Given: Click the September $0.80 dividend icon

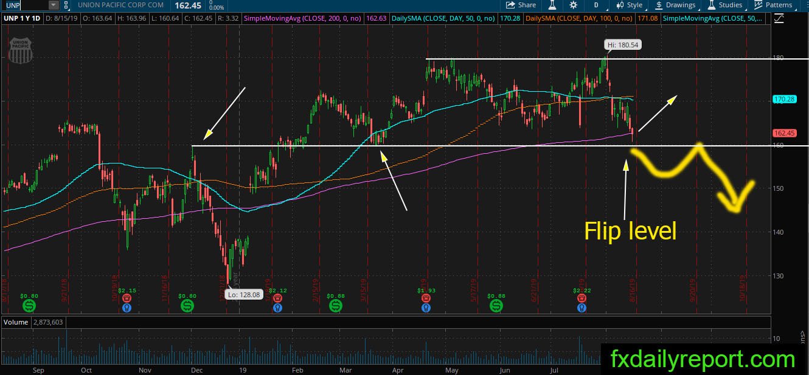Looking at the screenshot, I should 28,306.
